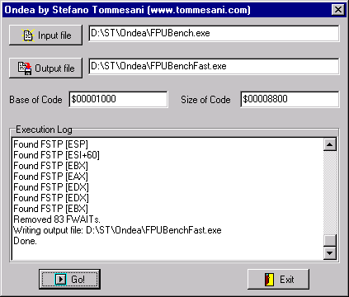Screen dimensions: 349x297
Task: Click the log line 'Removed 83 FWAITs.'
Action: pyautogui.click(x=57, y=219)
